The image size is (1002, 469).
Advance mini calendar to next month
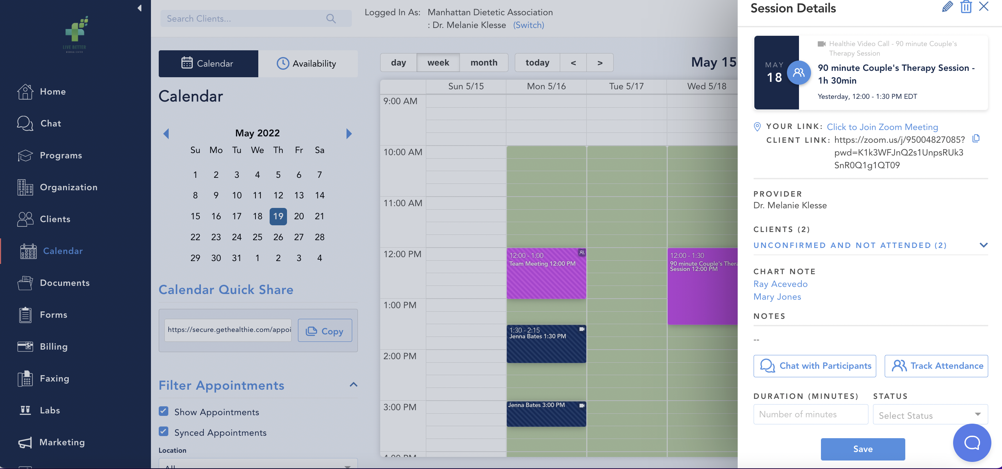pyautogui.click(x=349, y=134)
